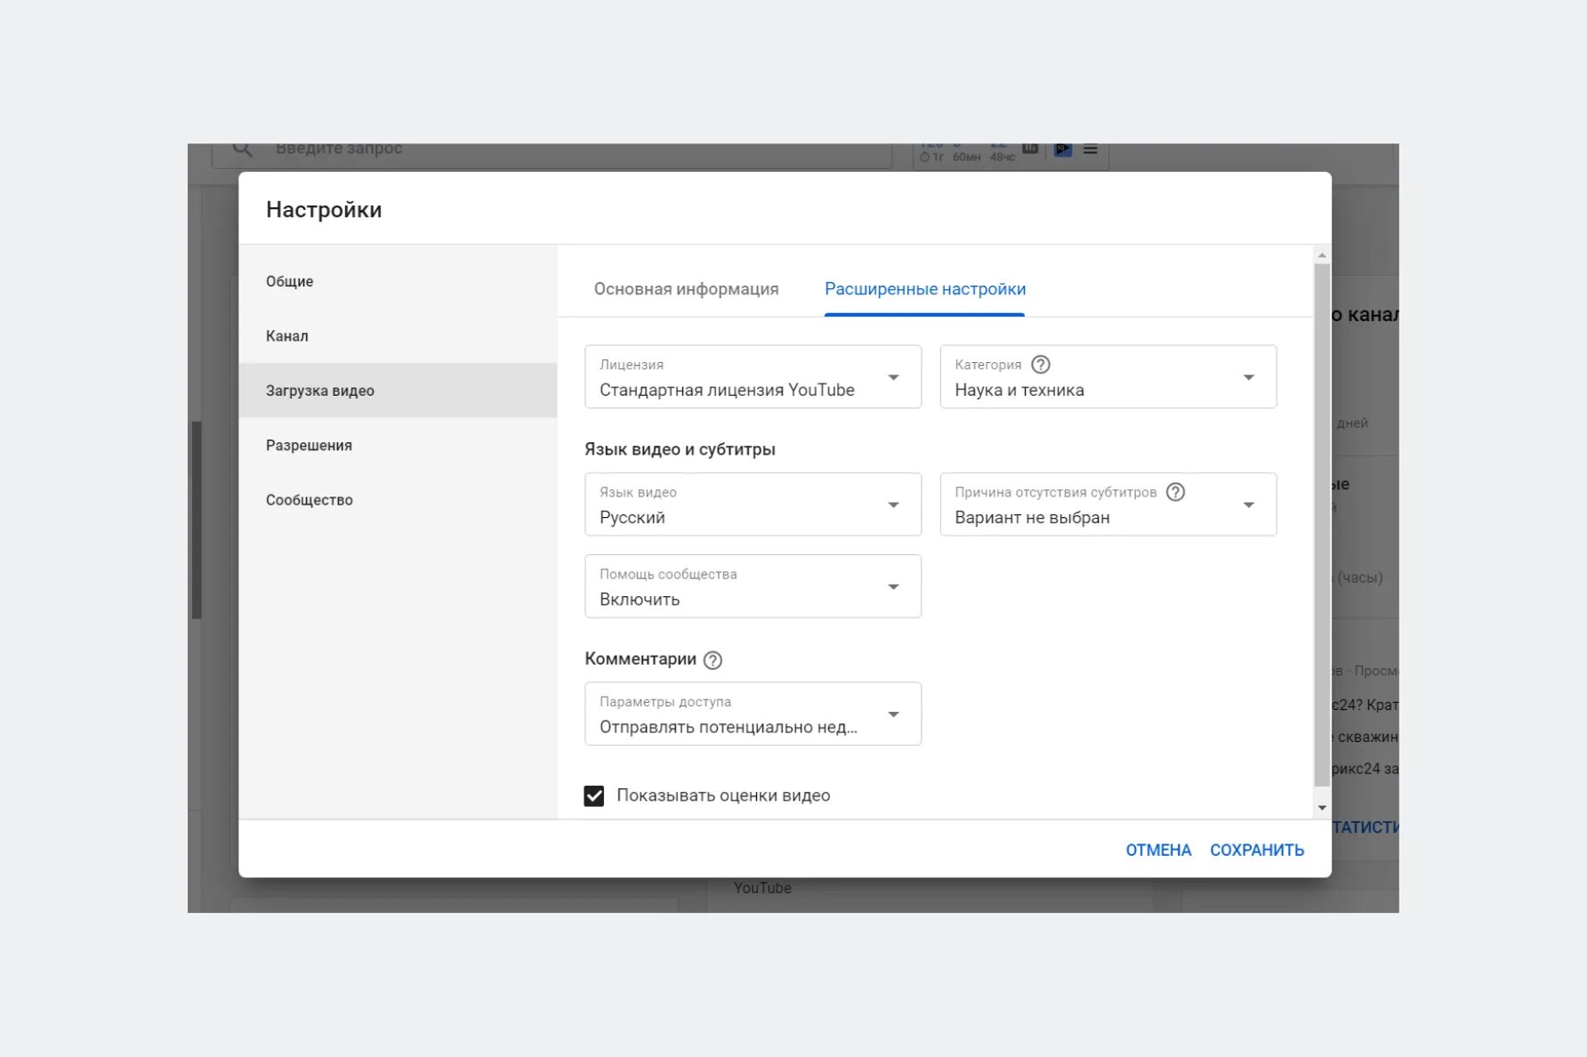The height and width of the screenshot is (1057, 1587).
Task: Click the dialog scrollbar down arrow
Action: pos(1322,808)
